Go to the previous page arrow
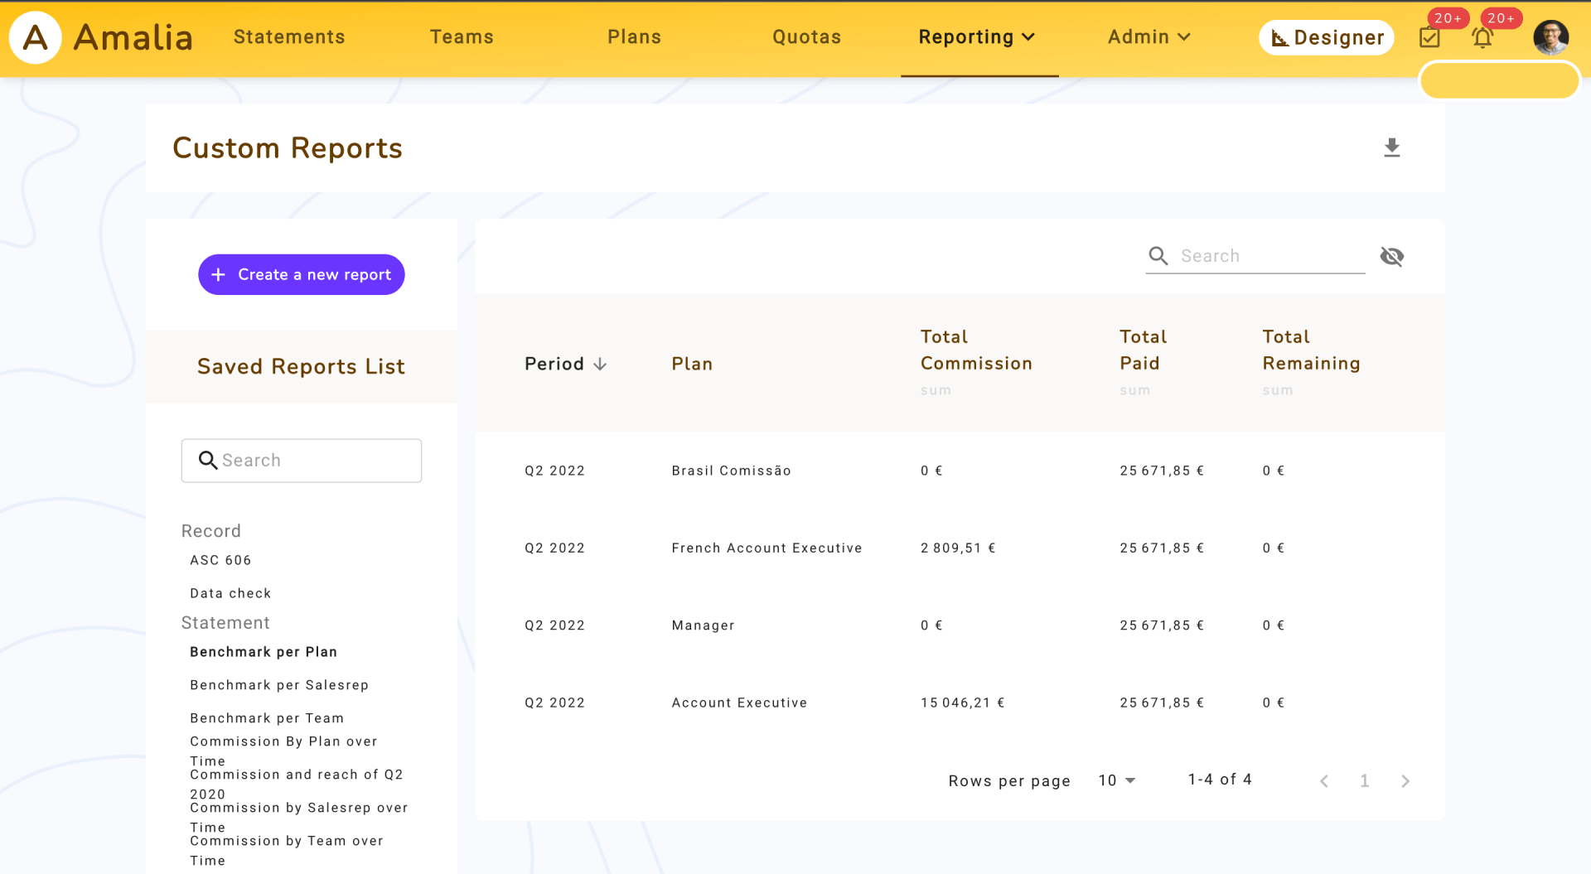The width and height of the screenshot is (1591, 874). (x=1324, y=781)
